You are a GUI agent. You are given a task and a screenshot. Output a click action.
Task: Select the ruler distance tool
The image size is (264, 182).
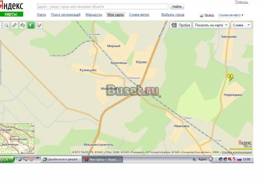pos(14,25)
